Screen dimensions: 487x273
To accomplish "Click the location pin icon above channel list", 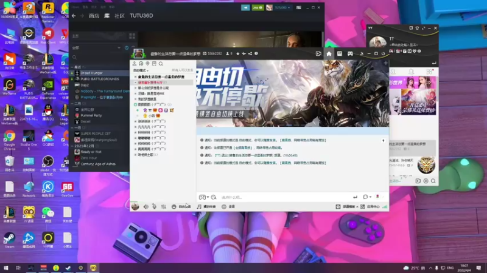I will click(147, 64).
